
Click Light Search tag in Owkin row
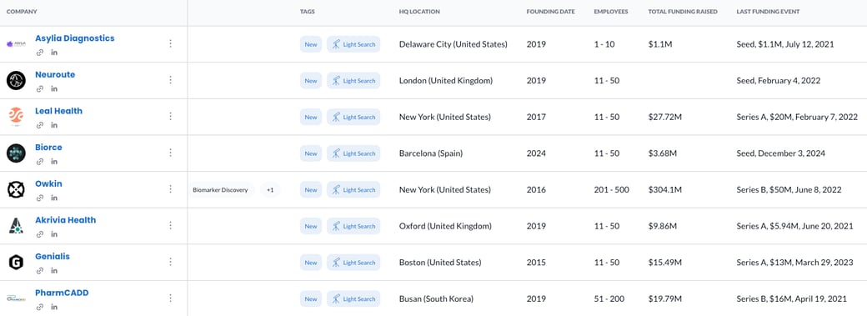point(353,190)
